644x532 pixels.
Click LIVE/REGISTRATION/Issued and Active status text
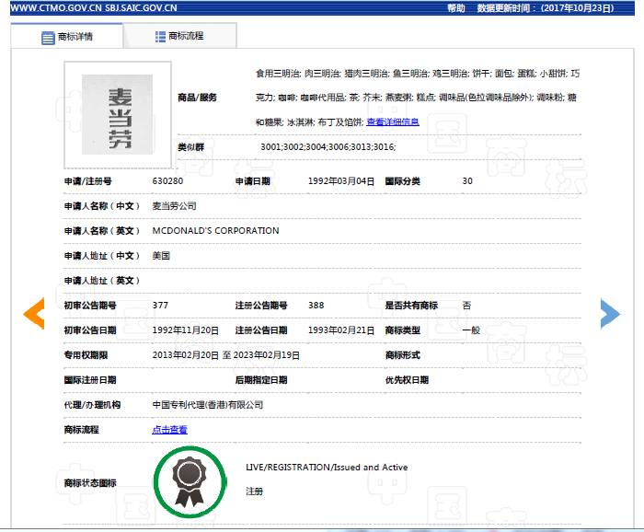pyautogui.click(x=327, y=467)
